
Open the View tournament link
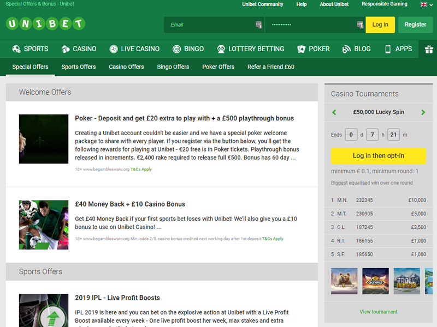(379, 312)
